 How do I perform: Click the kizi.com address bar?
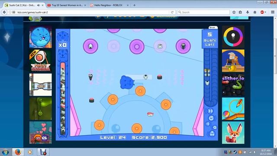92,12
